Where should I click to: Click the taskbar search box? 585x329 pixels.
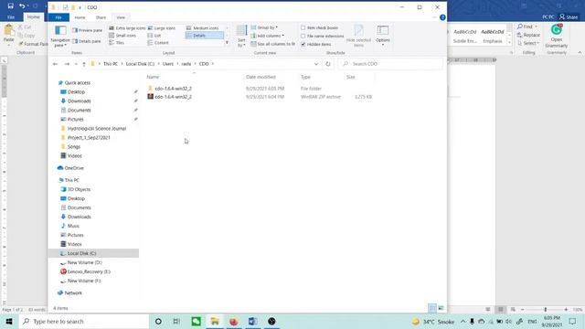pyautogui.click(x=83, y=322)
